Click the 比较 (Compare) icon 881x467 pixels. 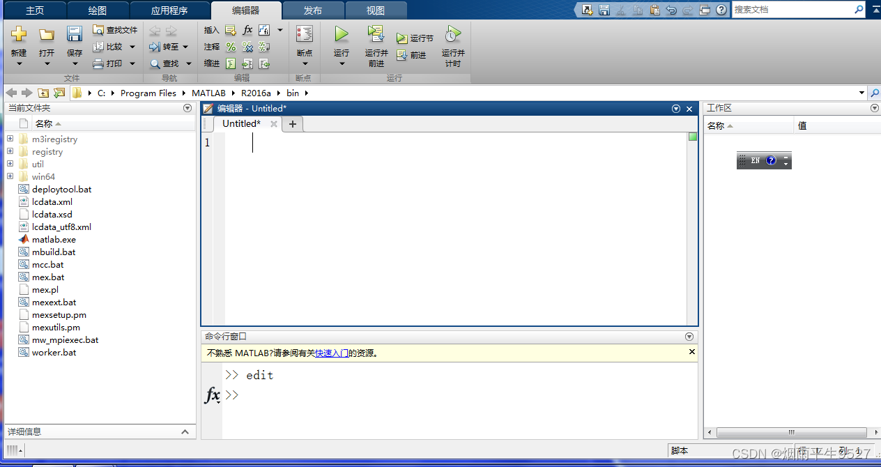[x=112, y=47]
